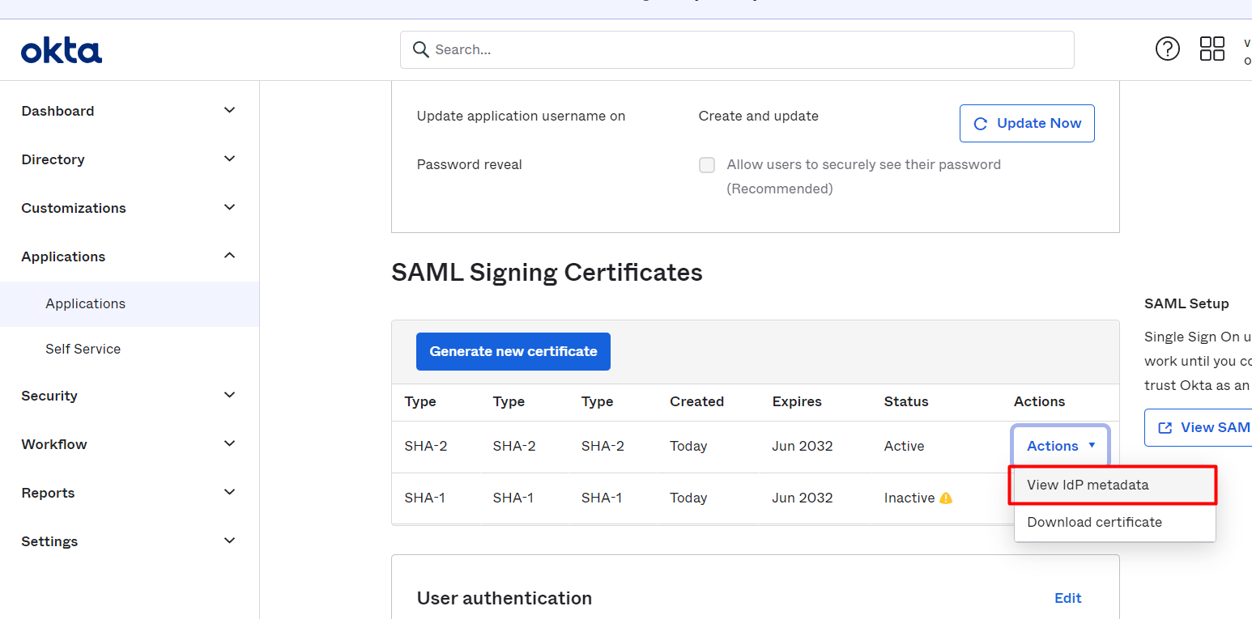Select View IdP metadata from the menu
The image size is (1252, 619).
click(1088, 485)
